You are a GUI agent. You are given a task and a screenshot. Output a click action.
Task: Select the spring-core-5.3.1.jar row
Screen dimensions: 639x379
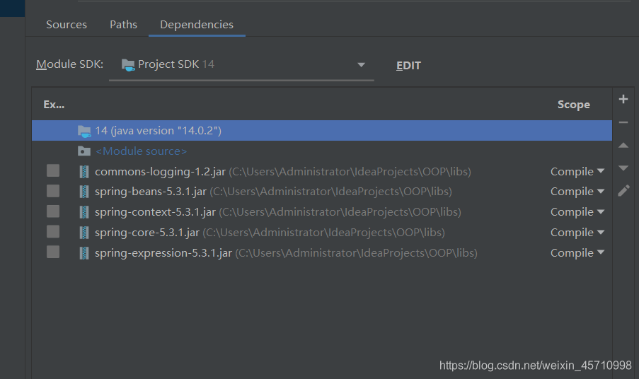tap(322, 233)
